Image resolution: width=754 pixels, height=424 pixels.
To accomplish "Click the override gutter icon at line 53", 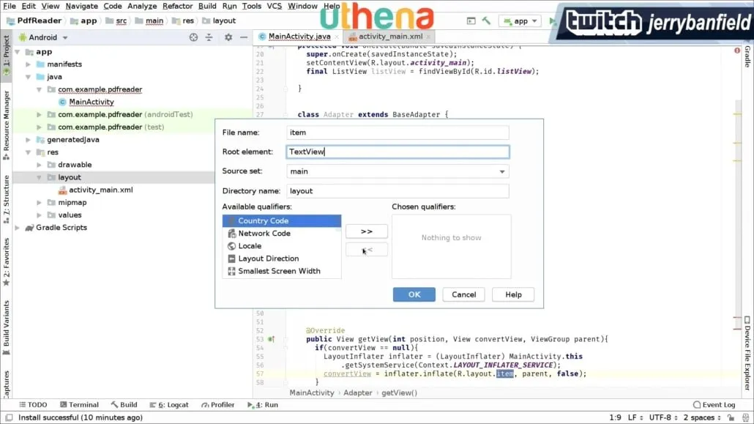I will [x=271, y=339].
